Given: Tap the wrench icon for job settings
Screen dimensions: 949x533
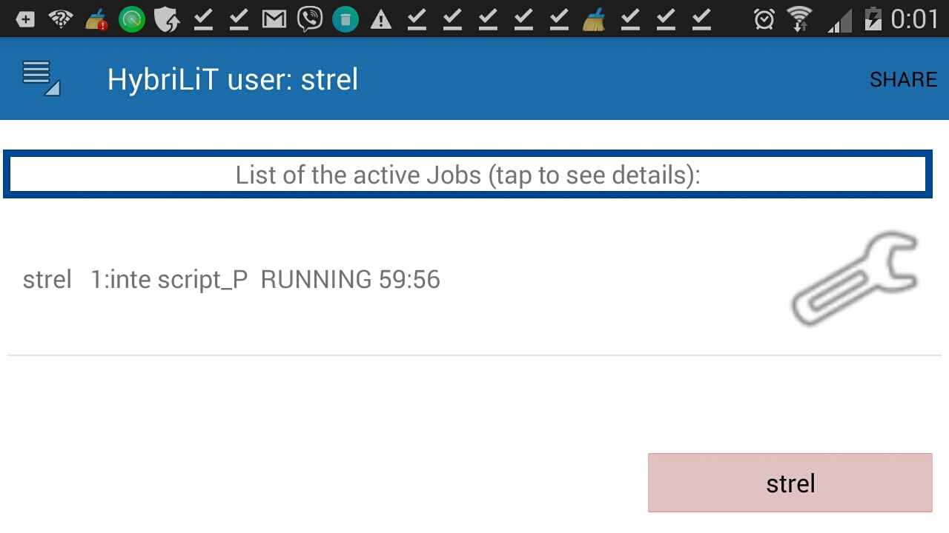Looking at the screenshot, I should [855, 279].
